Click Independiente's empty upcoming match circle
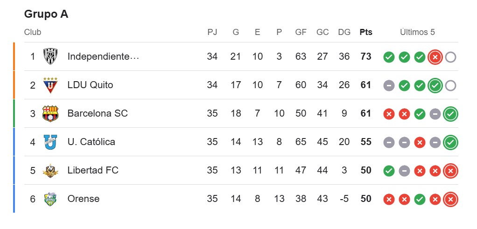477x229 pixels. [450, 57]
